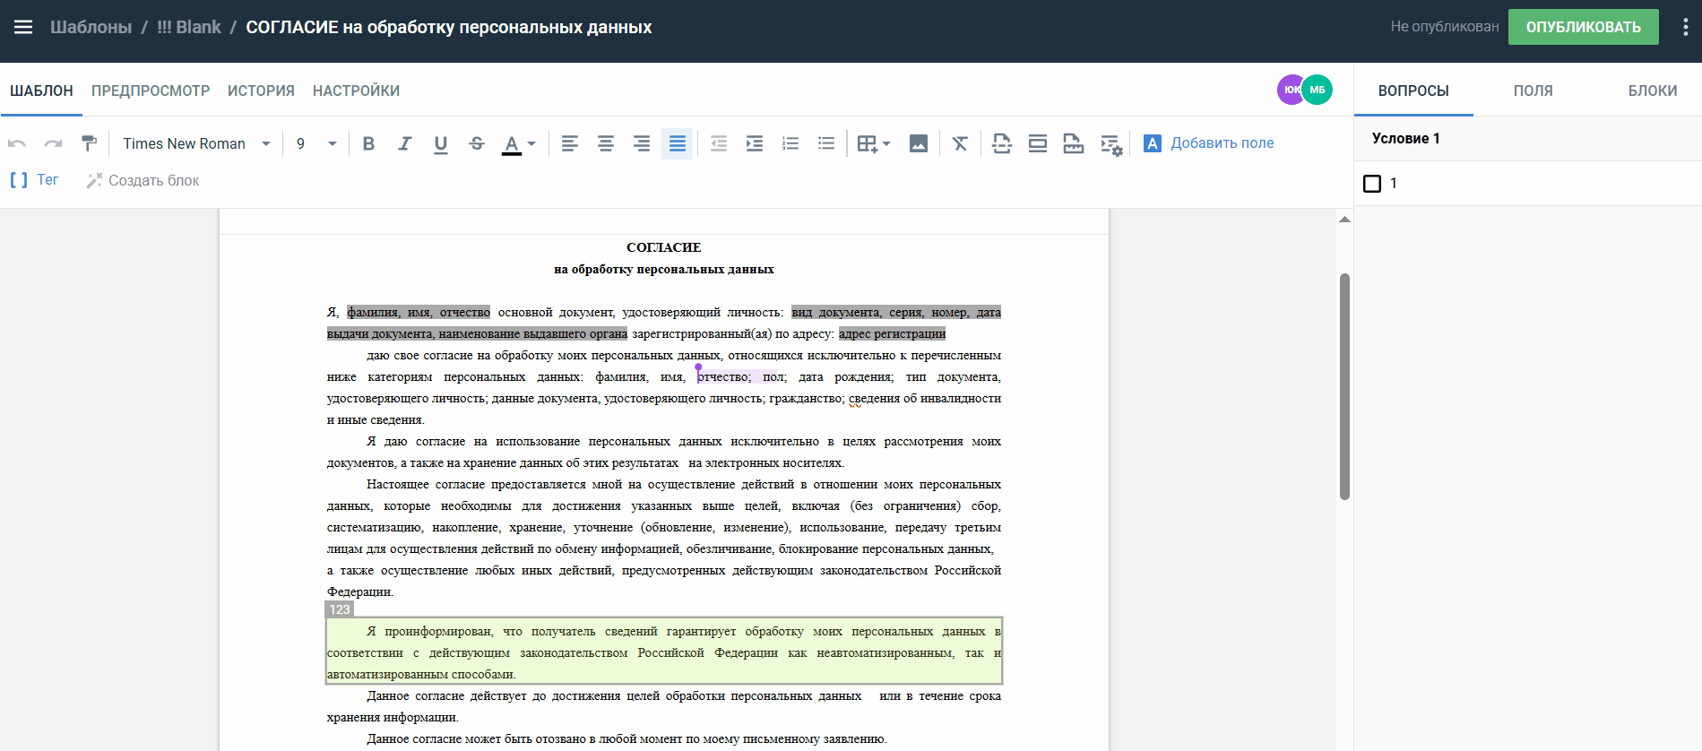The width and height of the screenshot is (1702, 751).
Task: Click the ОПУБЛИКОВАТЬ button
Action: (1583, 27)
